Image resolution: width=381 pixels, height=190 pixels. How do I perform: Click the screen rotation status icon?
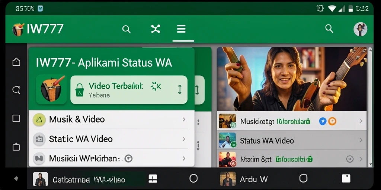click(x=320, y=9)
